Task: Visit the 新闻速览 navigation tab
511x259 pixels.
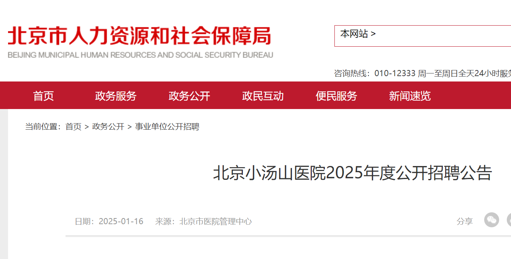Action: click(x=410, y=96)
